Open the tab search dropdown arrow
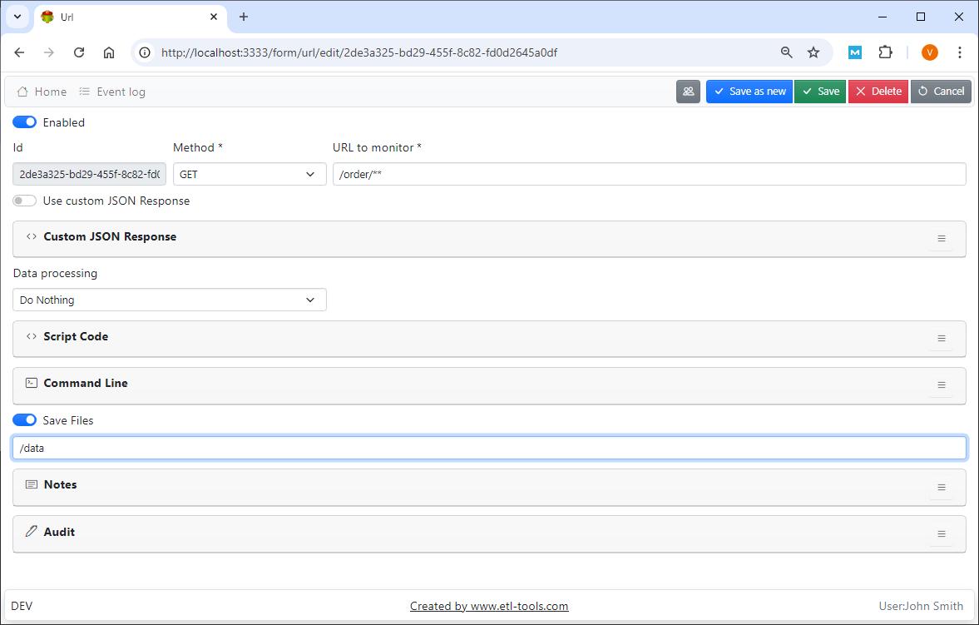Screen dimensions: 979x625 pos(17,17)
